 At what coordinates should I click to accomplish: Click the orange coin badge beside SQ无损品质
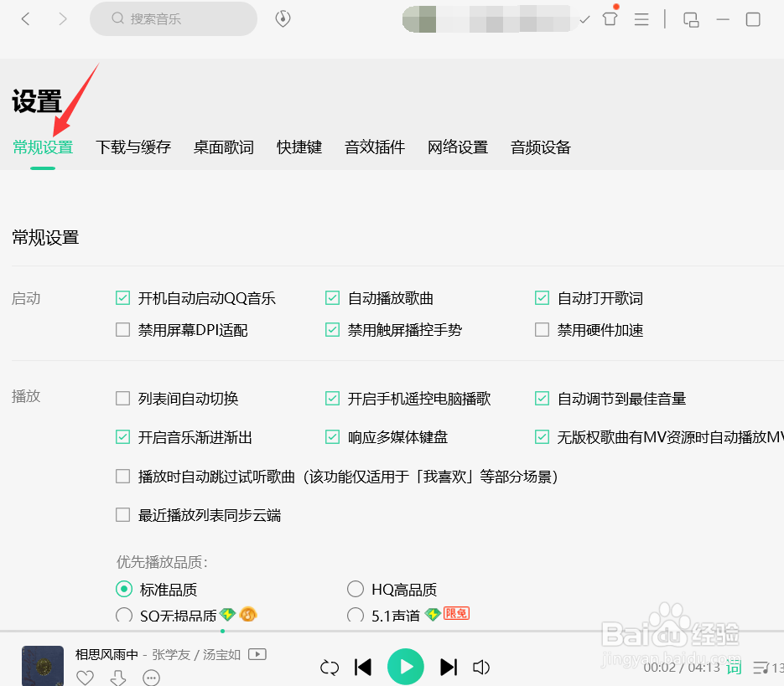pyautogui.click(x=248, y=614)
